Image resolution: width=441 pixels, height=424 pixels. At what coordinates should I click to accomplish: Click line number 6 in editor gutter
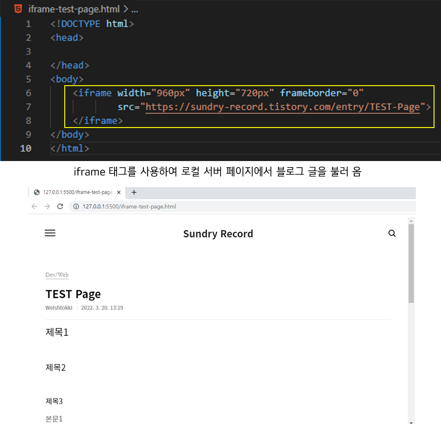click(x=28, y=93)
